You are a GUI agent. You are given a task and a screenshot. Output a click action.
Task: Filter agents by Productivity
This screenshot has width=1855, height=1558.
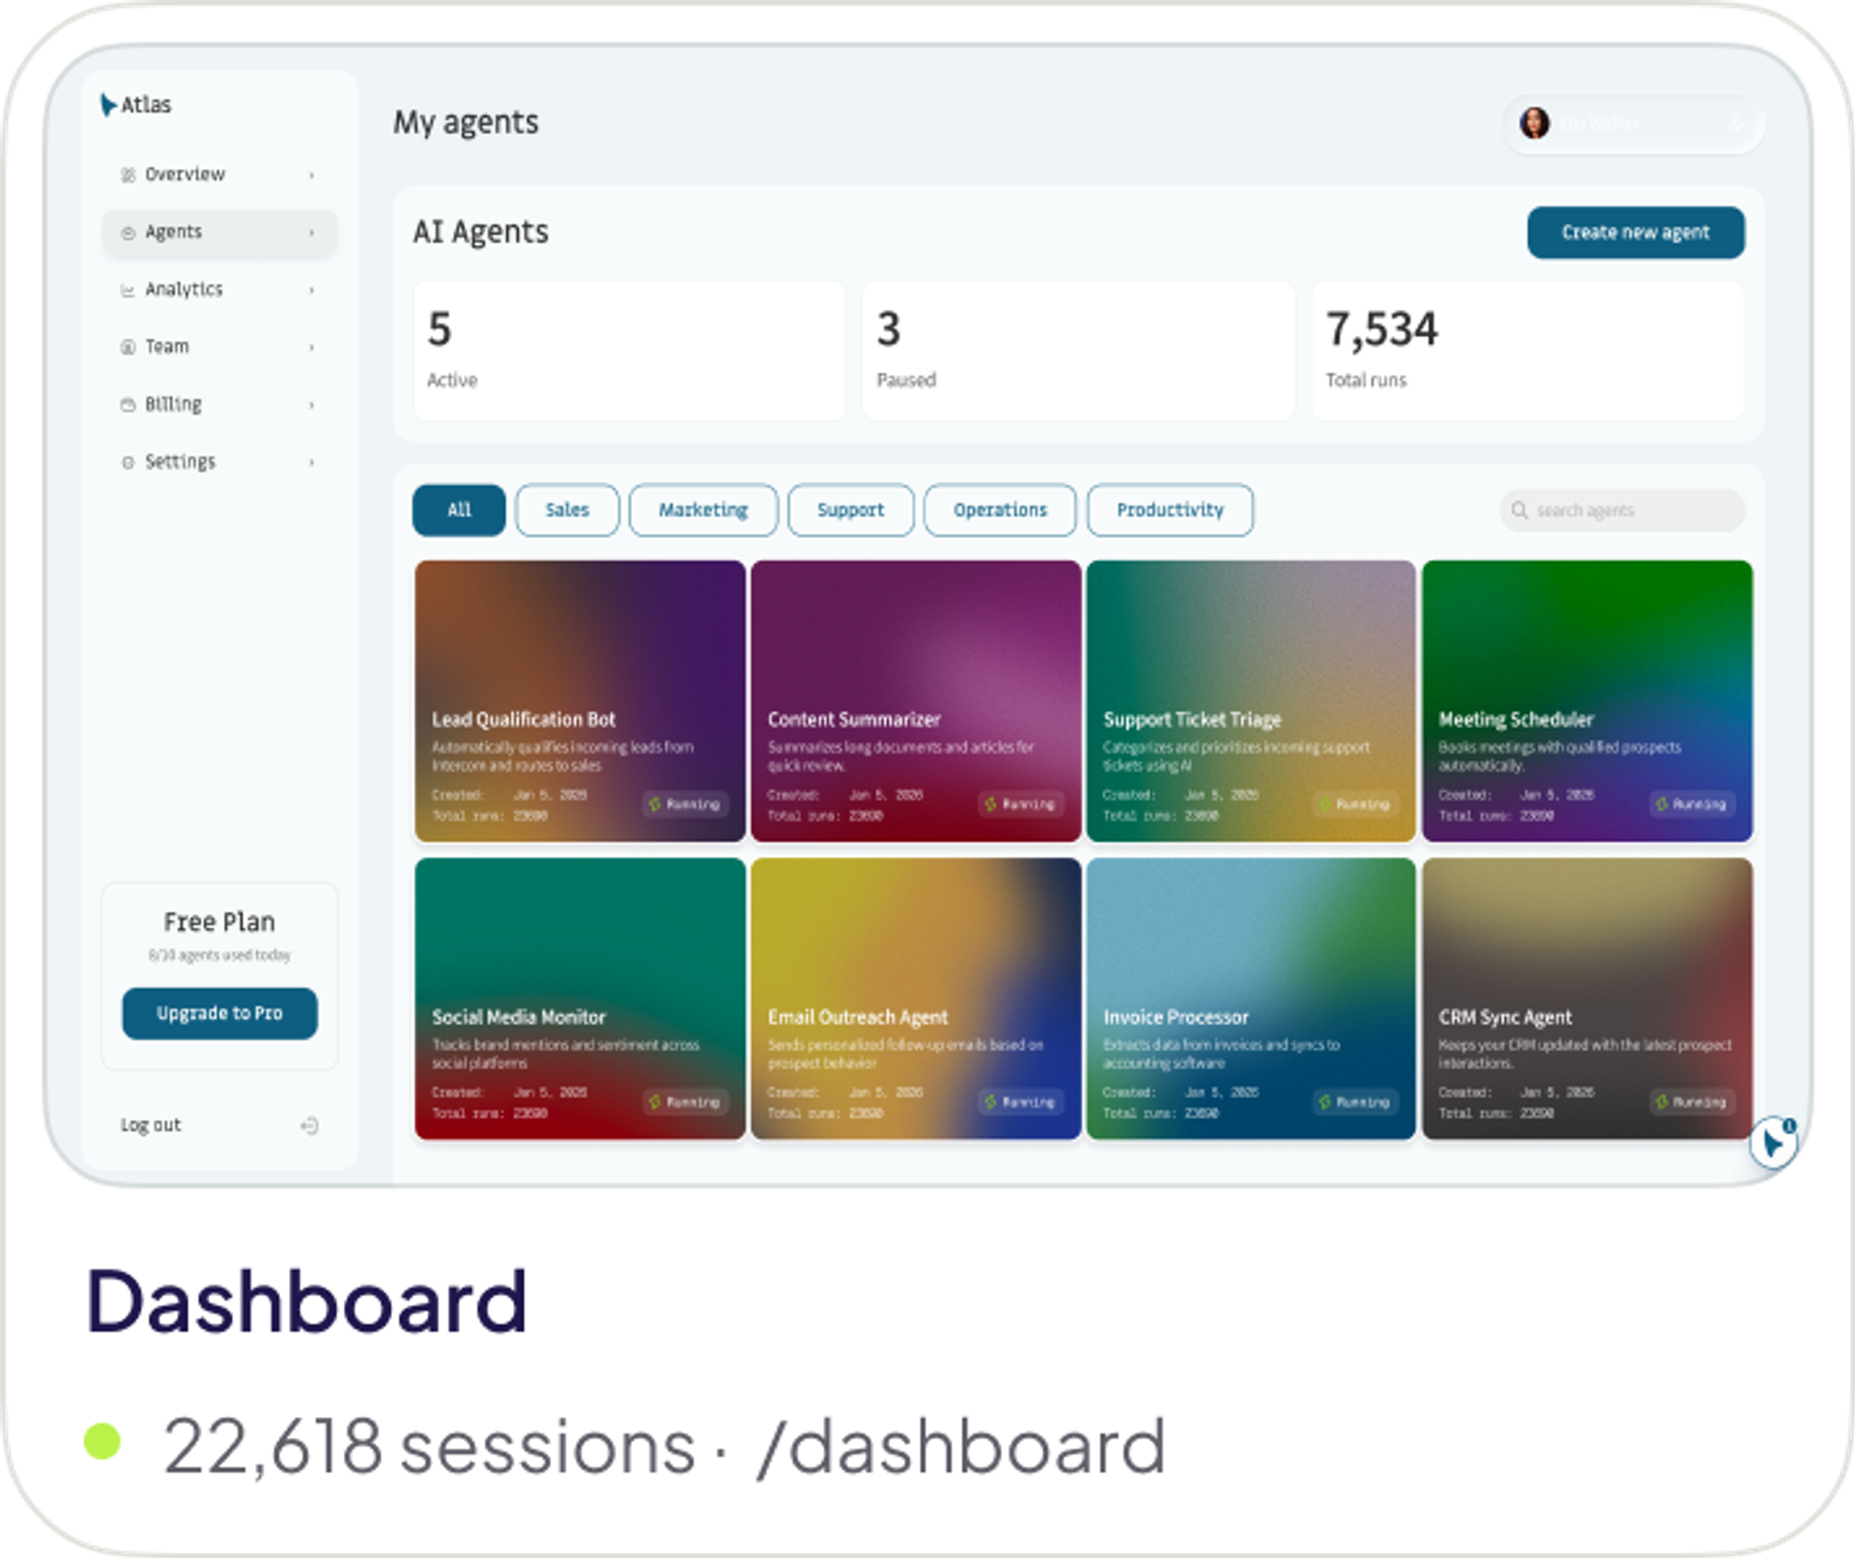pyautogui.click(x=1170, y=510)
